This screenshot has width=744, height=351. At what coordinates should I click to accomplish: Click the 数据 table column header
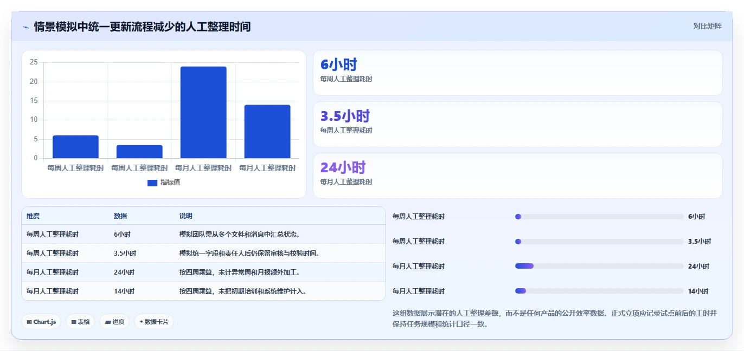120,216
